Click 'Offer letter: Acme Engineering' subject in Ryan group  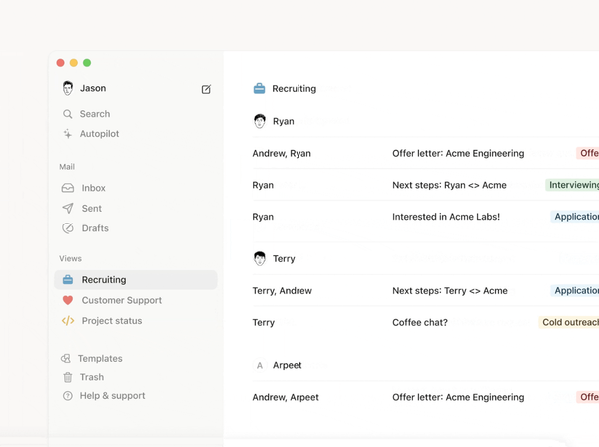(458, 153)
